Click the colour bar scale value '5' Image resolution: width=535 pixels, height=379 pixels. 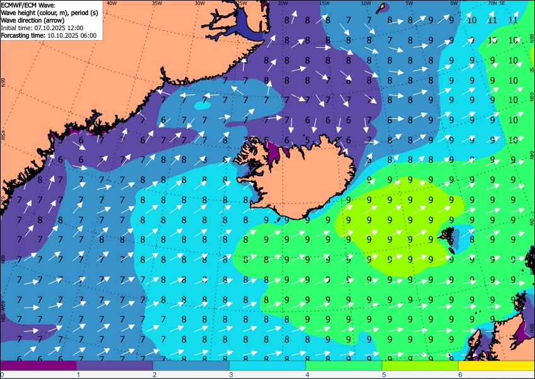pyautogui.click(x=384, y=375)
